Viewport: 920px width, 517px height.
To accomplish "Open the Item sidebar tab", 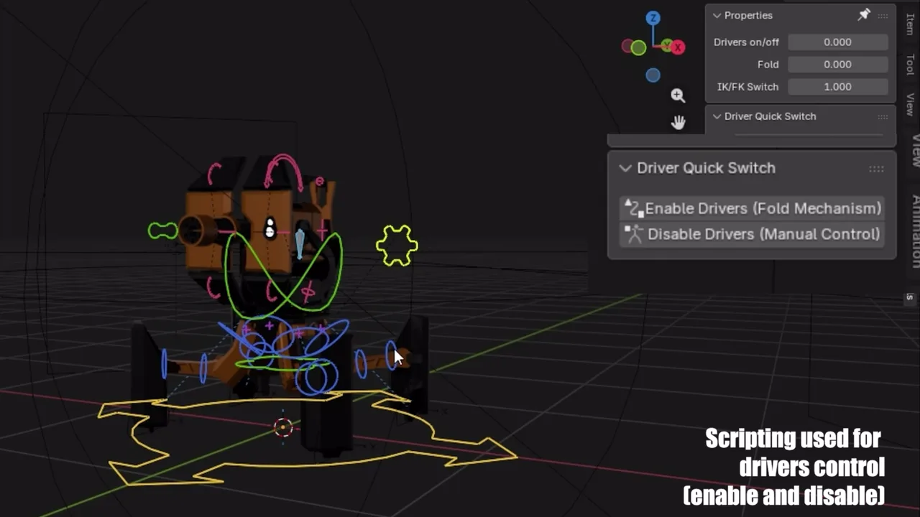I will click(910, 24).
